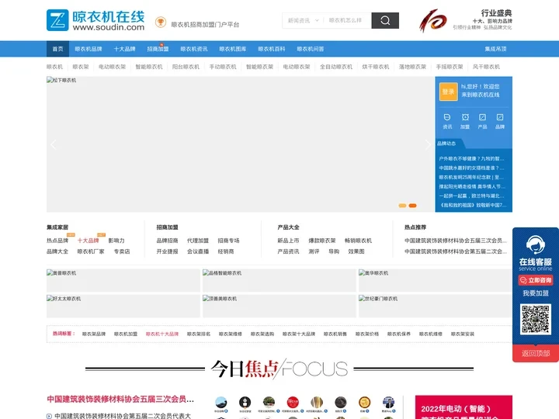The width and height of the screenshot is (559, 419).
Task: Click the 会议直播 link
Action: (198, 251)
